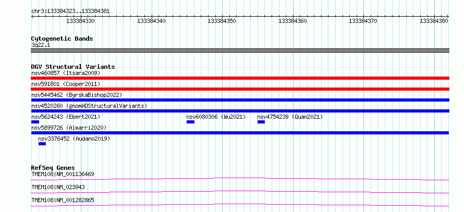This screenshot has height=212, width=464.
Task: Click the nsv5445462 (ByrskaBishop2022) label
Action: coord(77,95)
